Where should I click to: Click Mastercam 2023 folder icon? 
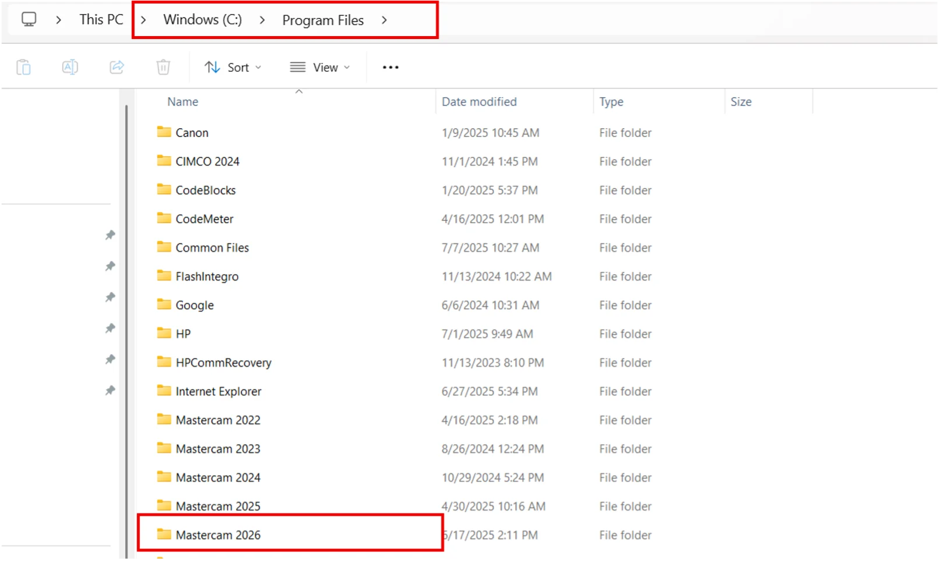pos(164,448)
